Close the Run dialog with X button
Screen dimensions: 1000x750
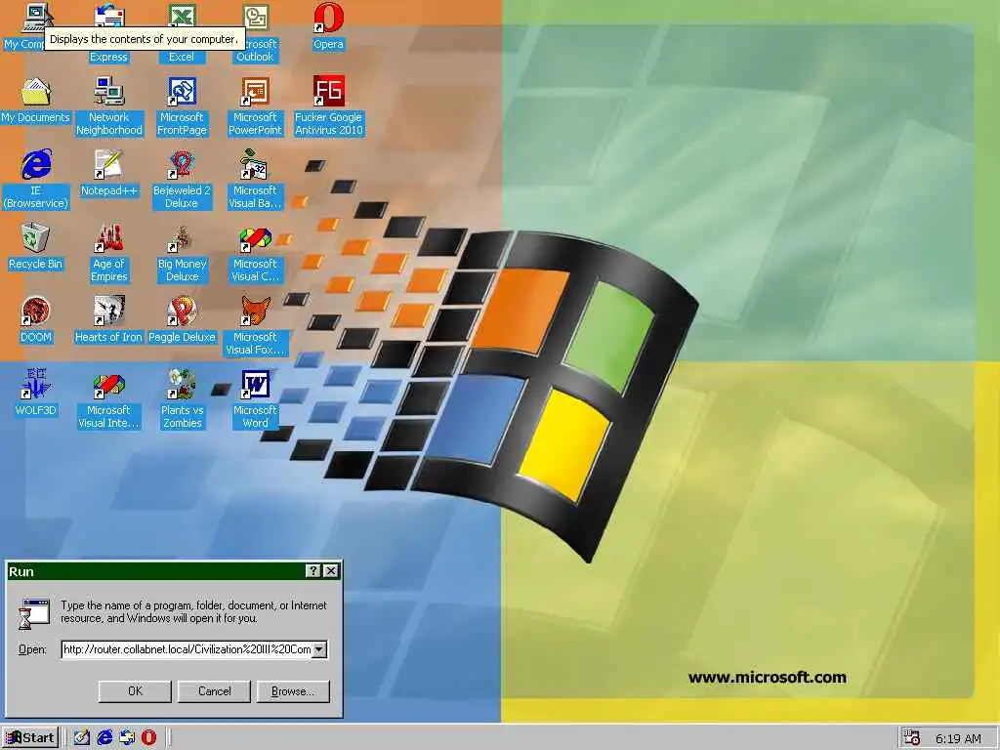coord(330,570)
